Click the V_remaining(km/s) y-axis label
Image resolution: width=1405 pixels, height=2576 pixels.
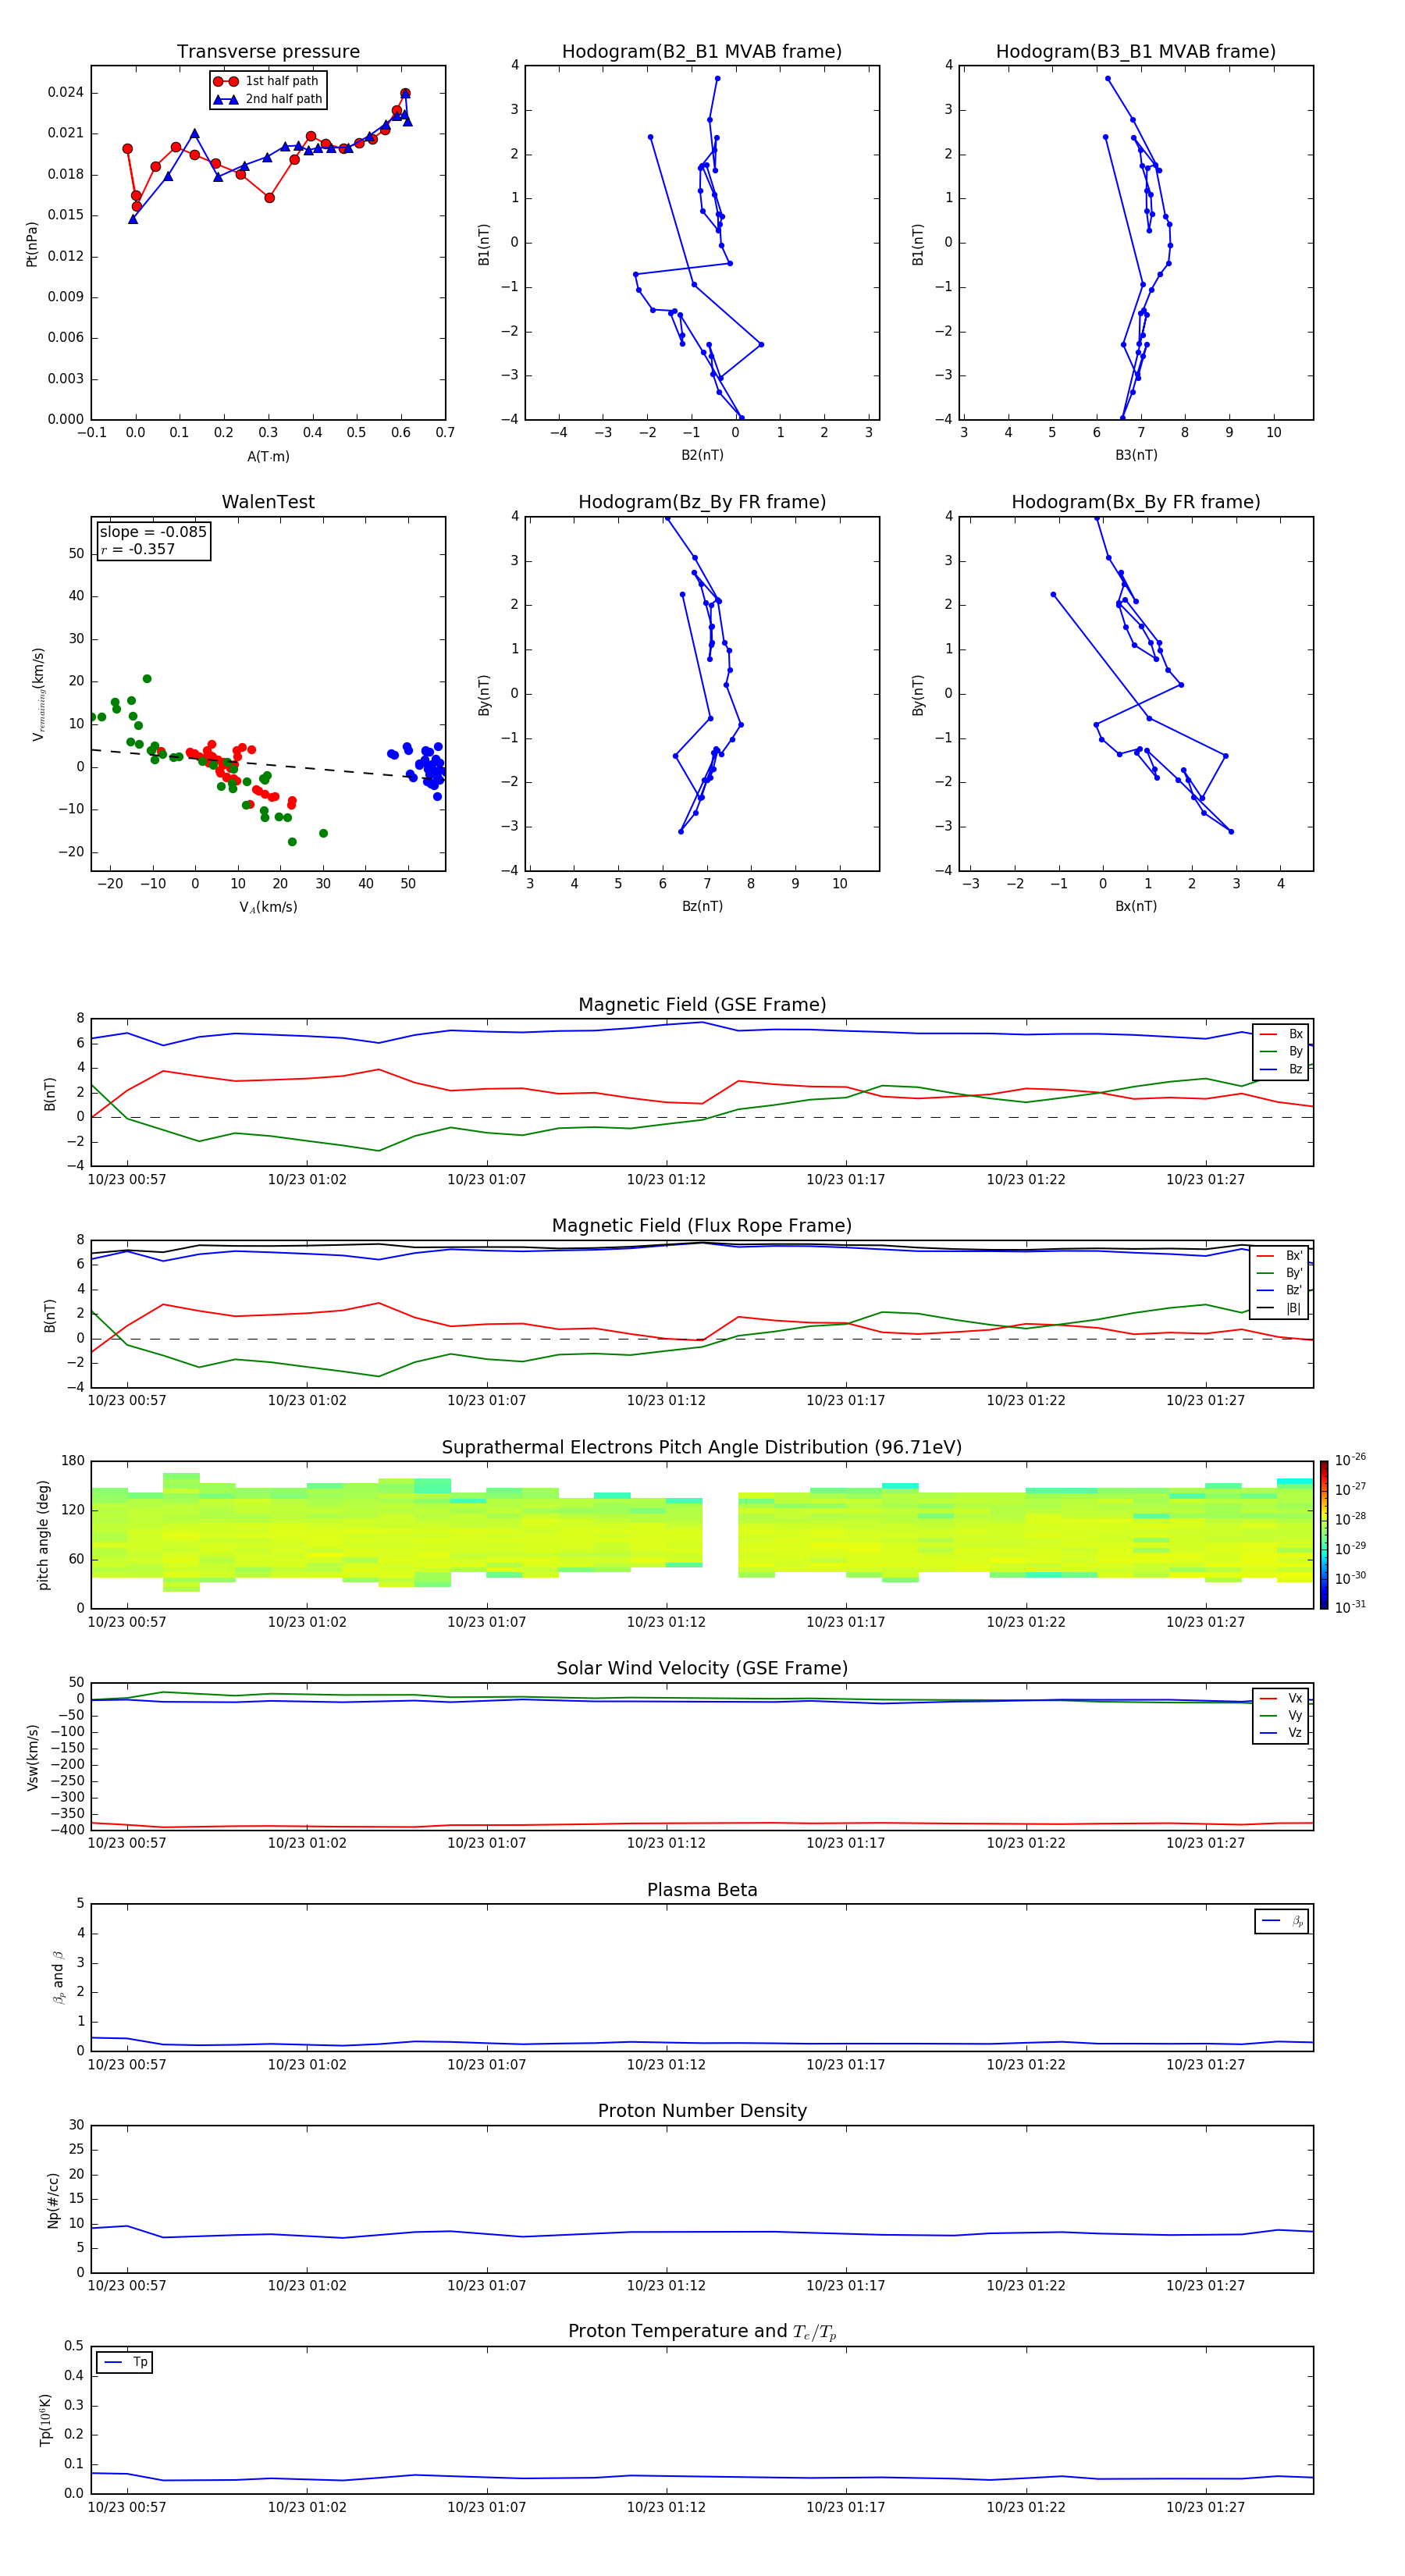pyautogui.click(x=38, y=694)
